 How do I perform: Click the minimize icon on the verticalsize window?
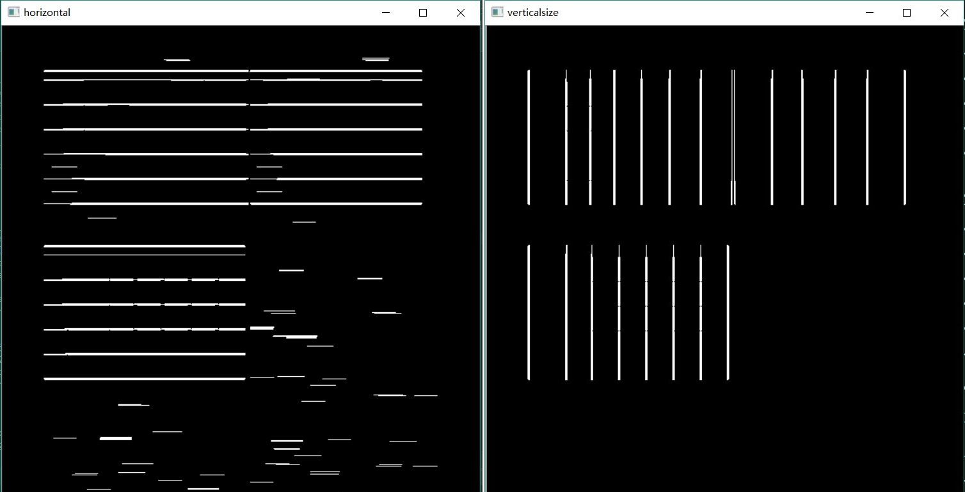[x=869, y=12]
